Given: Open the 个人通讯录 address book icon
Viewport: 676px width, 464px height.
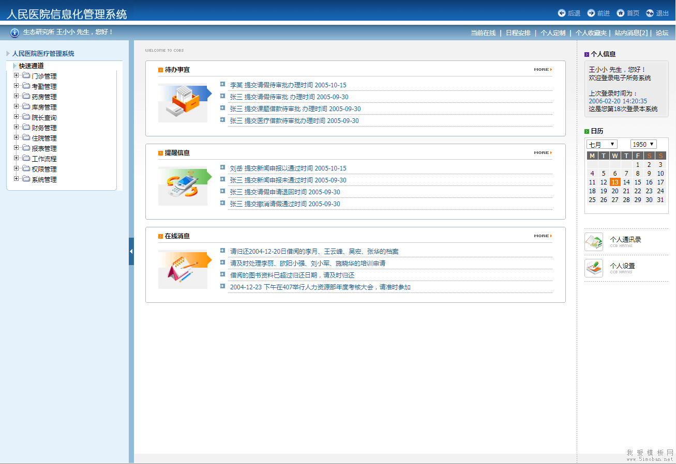Looking at the screenshot, I should 594,242.
